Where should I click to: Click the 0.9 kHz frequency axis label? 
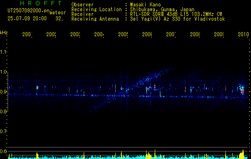coord(3,91)
